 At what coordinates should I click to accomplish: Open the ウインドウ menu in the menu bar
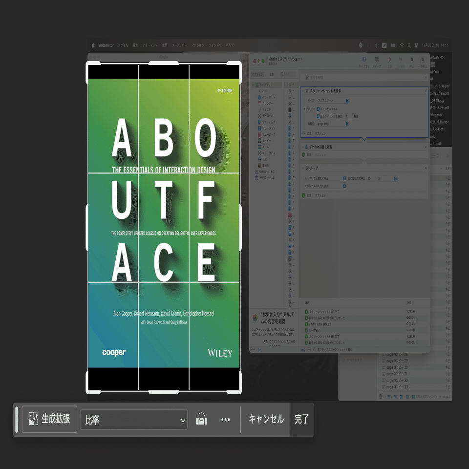point(215,45)
